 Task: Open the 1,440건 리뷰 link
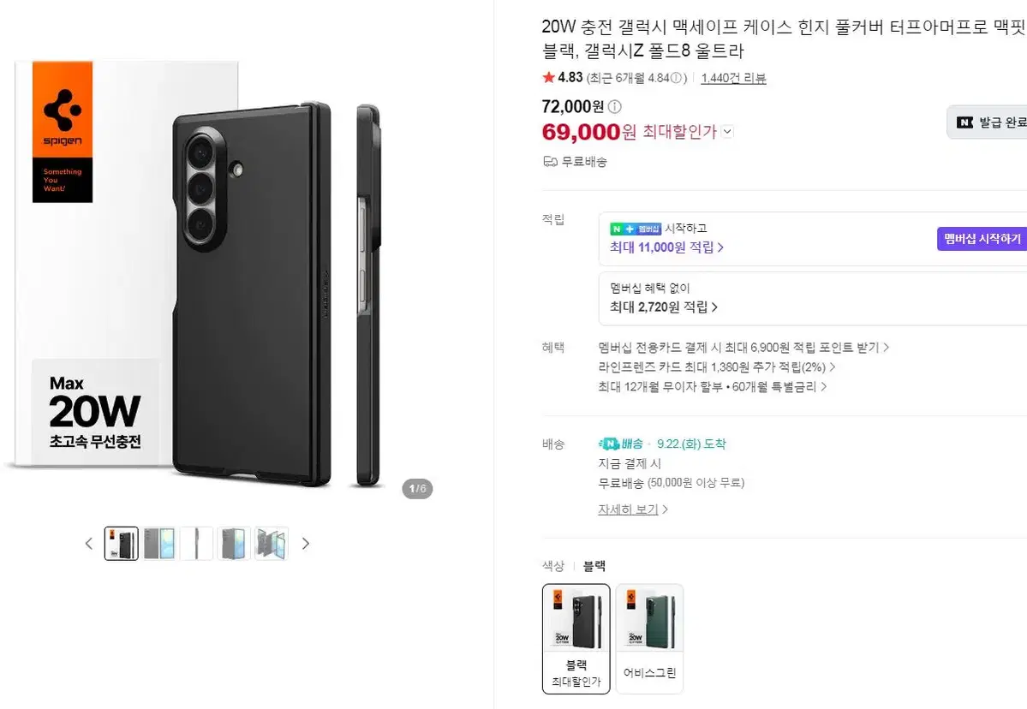pos(733,78)
